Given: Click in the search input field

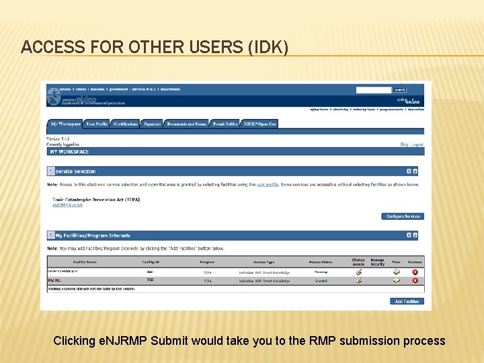Looking at the screenshot, I should [374, 90].
